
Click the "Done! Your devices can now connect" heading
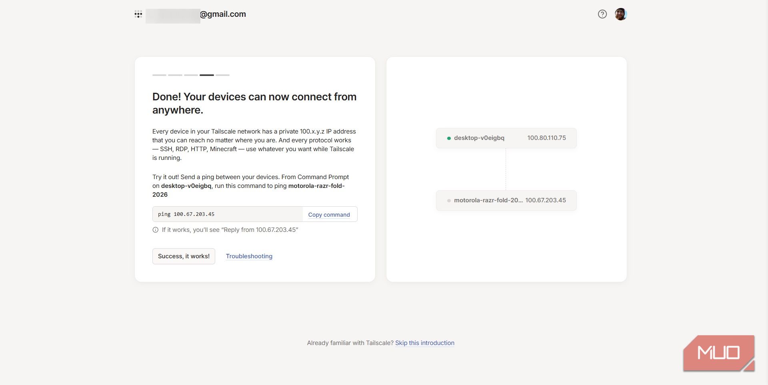pos(254,103)
